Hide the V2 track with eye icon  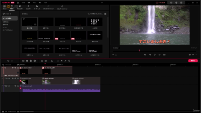pyautogui.click(x=13, y=68)
